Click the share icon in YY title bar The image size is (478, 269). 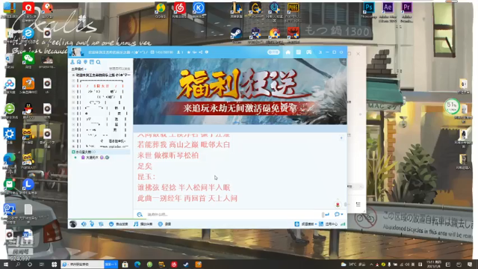click(201, 52)
